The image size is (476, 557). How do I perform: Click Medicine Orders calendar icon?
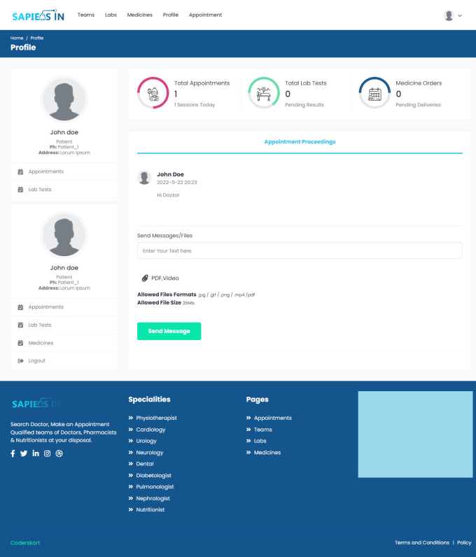(374, 94)
